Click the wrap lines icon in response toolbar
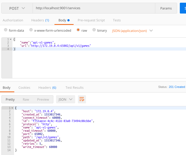The width and height of the screenshot is (186, 155). 82,99
